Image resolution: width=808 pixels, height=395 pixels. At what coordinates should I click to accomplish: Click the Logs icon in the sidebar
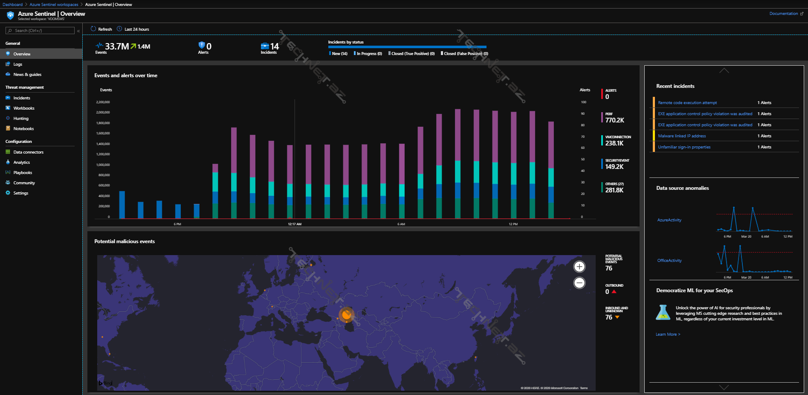tap(8, 64)
